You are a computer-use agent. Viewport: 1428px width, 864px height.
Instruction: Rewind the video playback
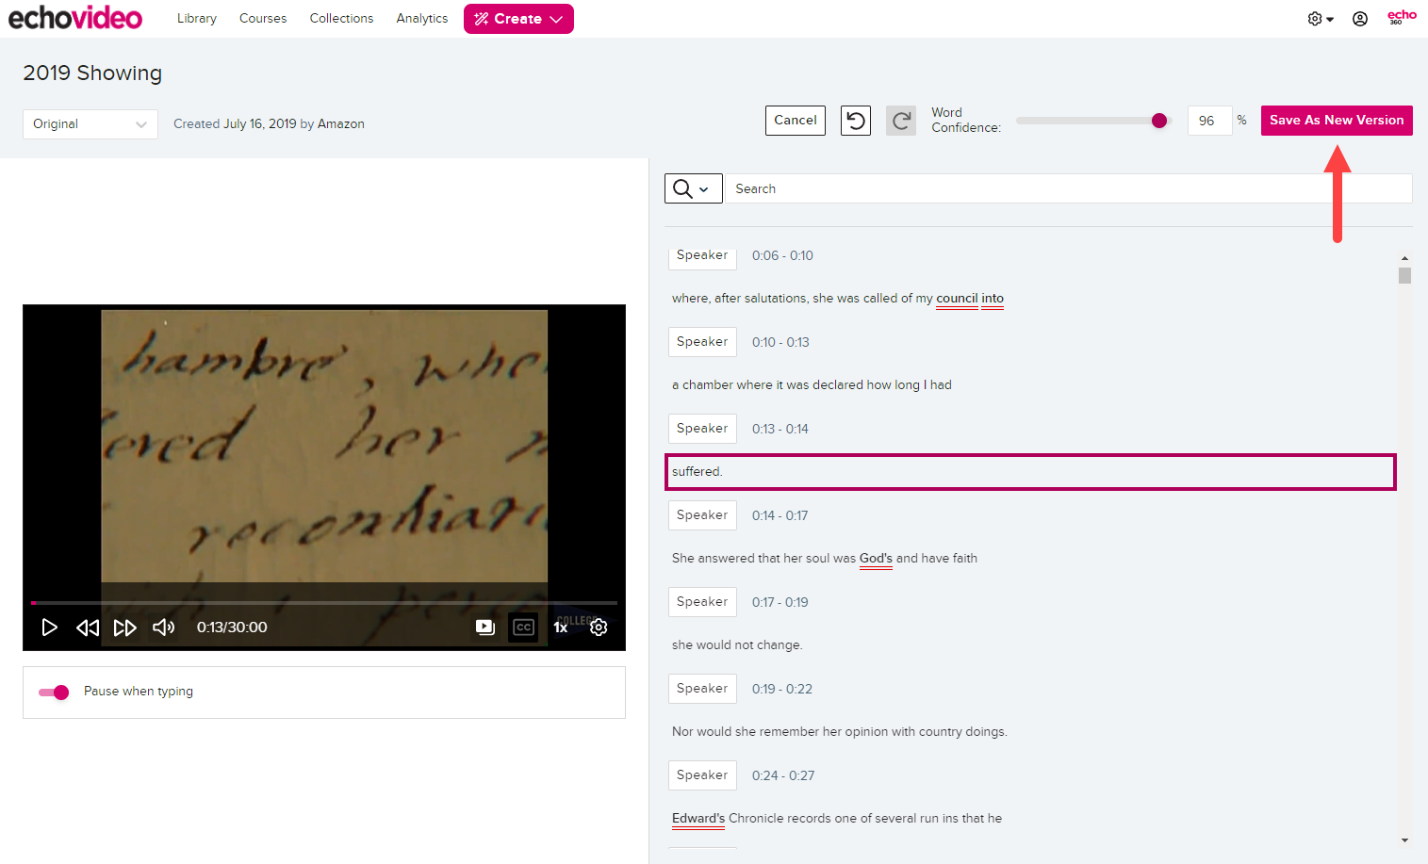88,627
